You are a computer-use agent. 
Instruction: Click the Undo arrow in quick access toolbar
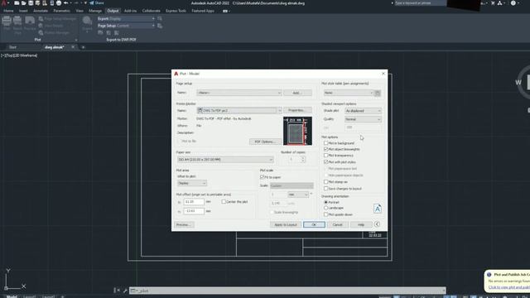click(66, 3)
